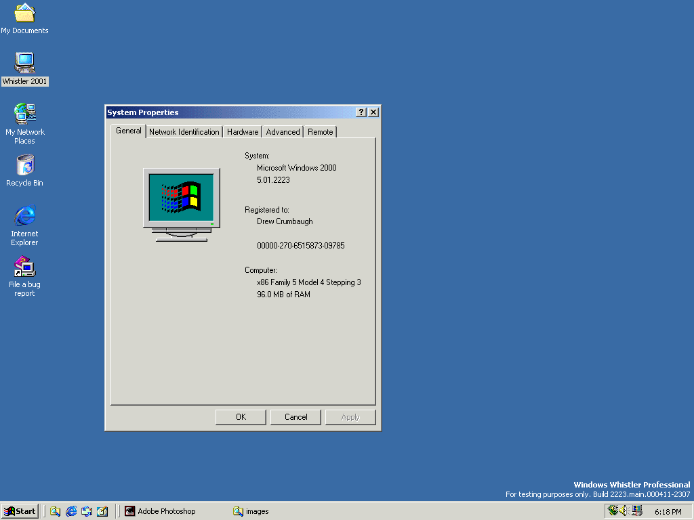
Task: Launch Internet Explorer from quick launch
Action: pyautogui.click(x=71, y=511)
